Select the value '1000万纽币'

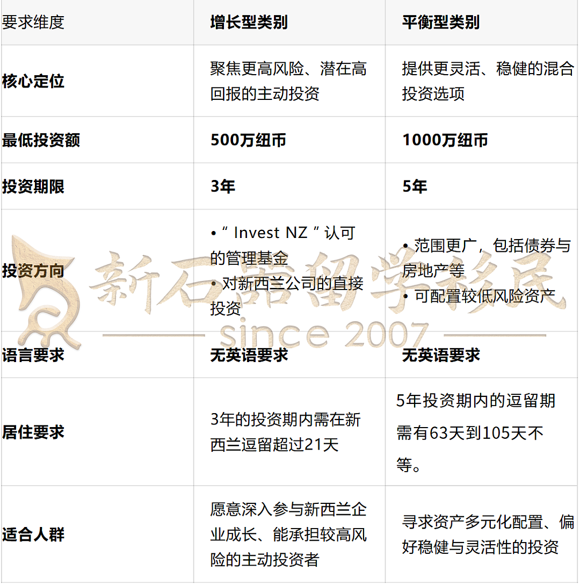pyautogui.click(x=445, y=140)
